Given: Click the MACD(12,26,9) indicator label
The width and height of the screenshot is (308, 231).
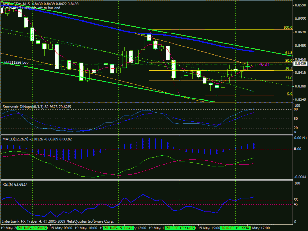Looking at the screenshot, I should pos(37,139).
